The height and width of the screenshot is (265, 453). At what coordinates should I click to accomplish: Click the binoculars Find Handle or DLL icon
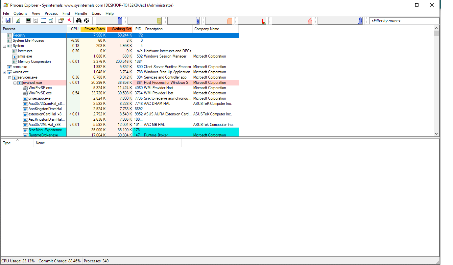pyautogui.click(x=79, y=20)
